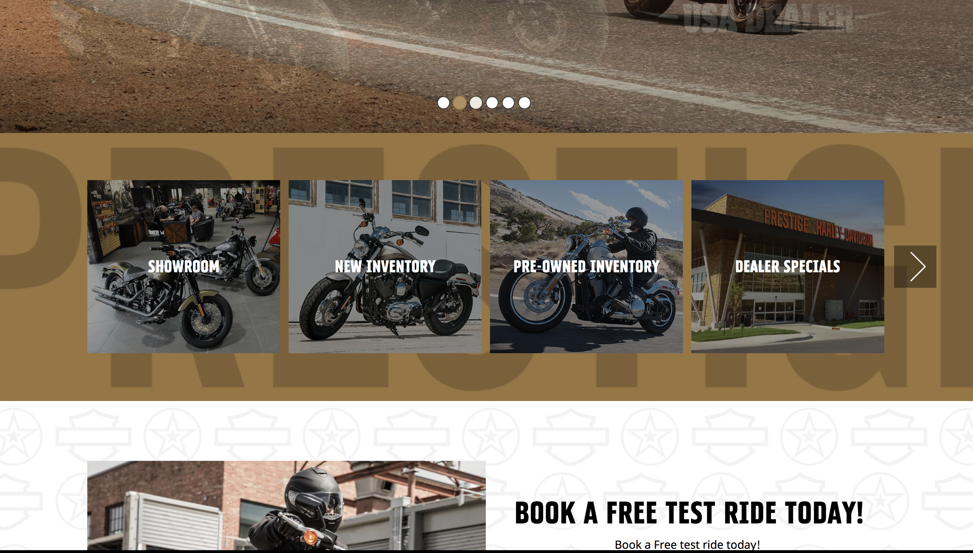Select the fourth carousel slide dot
Image resolution: width=973 pixels, height=553 pixels.
pyautogui.click(x=492, y=103)
